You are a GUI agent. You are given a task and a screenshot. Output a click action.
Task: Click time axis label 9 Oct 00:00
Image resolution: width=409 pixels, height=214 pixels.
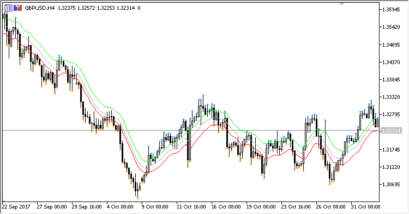click(155, 207)
